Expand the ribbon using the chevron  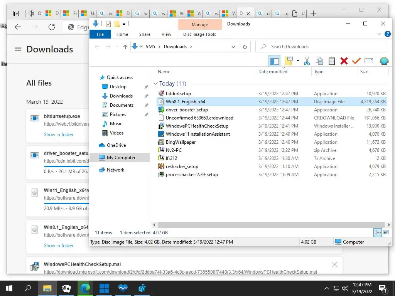pyautogui.click(x=379, y=34)
